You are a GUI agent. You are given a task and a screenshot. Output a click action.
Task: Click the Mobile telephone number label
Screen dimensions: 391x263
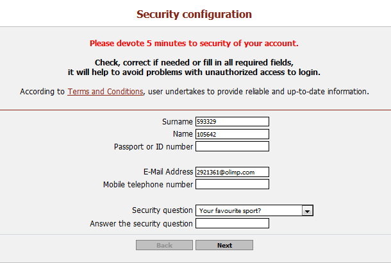point(148,185)
